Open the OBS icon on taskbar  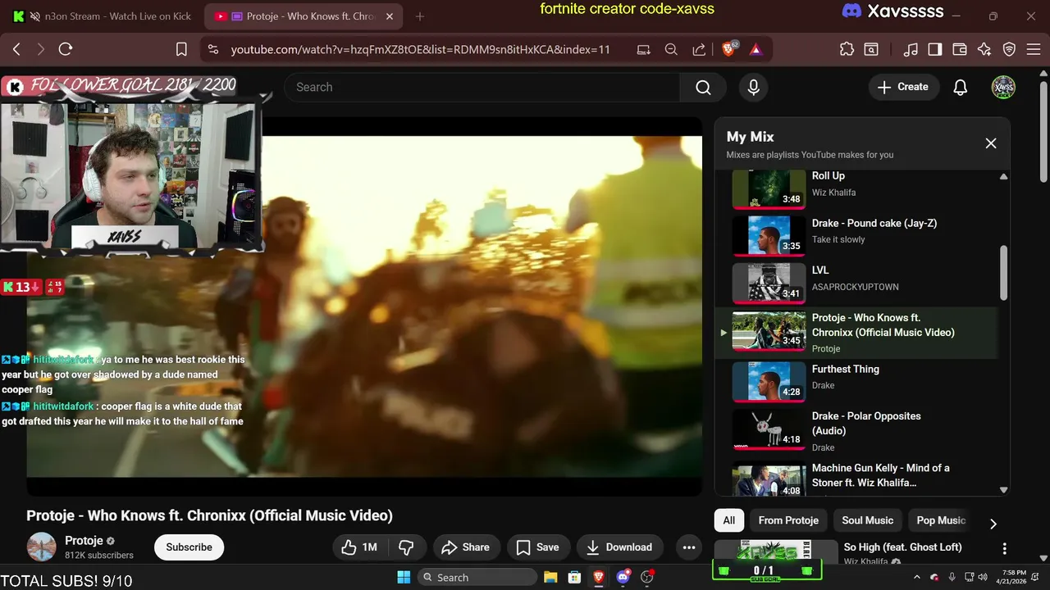coord(647,577)
